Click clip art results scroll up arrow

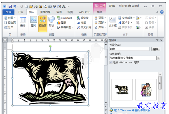(160, 74)
